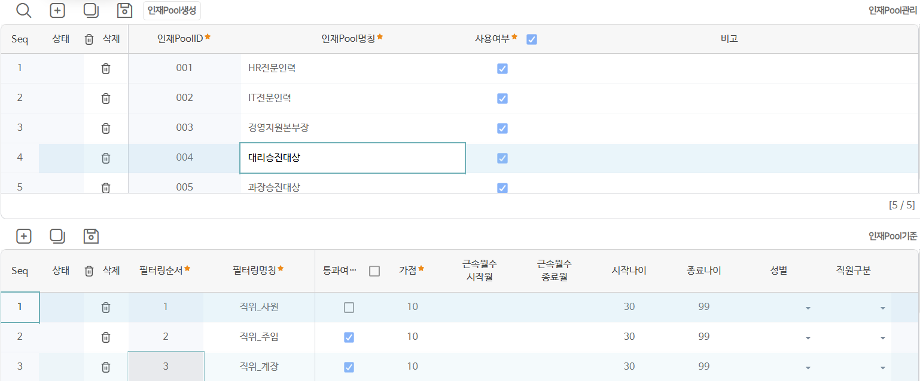Add a new row in 인재Pool기준 grid
Image resolution: width=920 pixels, height=381 pixels.
point(24,236)
